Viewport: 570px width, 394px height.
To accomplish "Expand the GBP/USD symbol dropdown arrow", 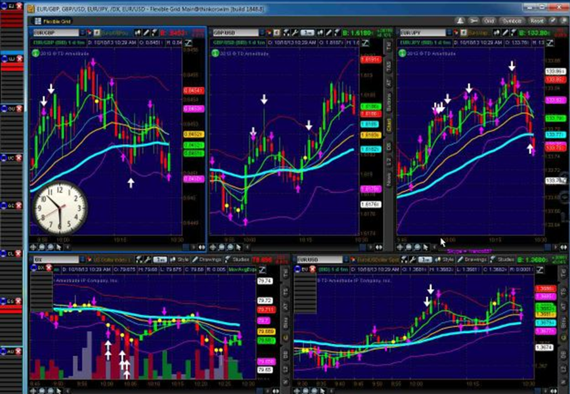I will pos(262,33).
